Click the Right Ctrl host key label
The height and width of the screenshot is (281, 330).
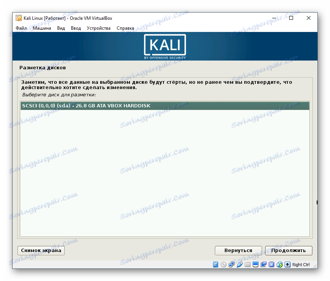(301, 265)
